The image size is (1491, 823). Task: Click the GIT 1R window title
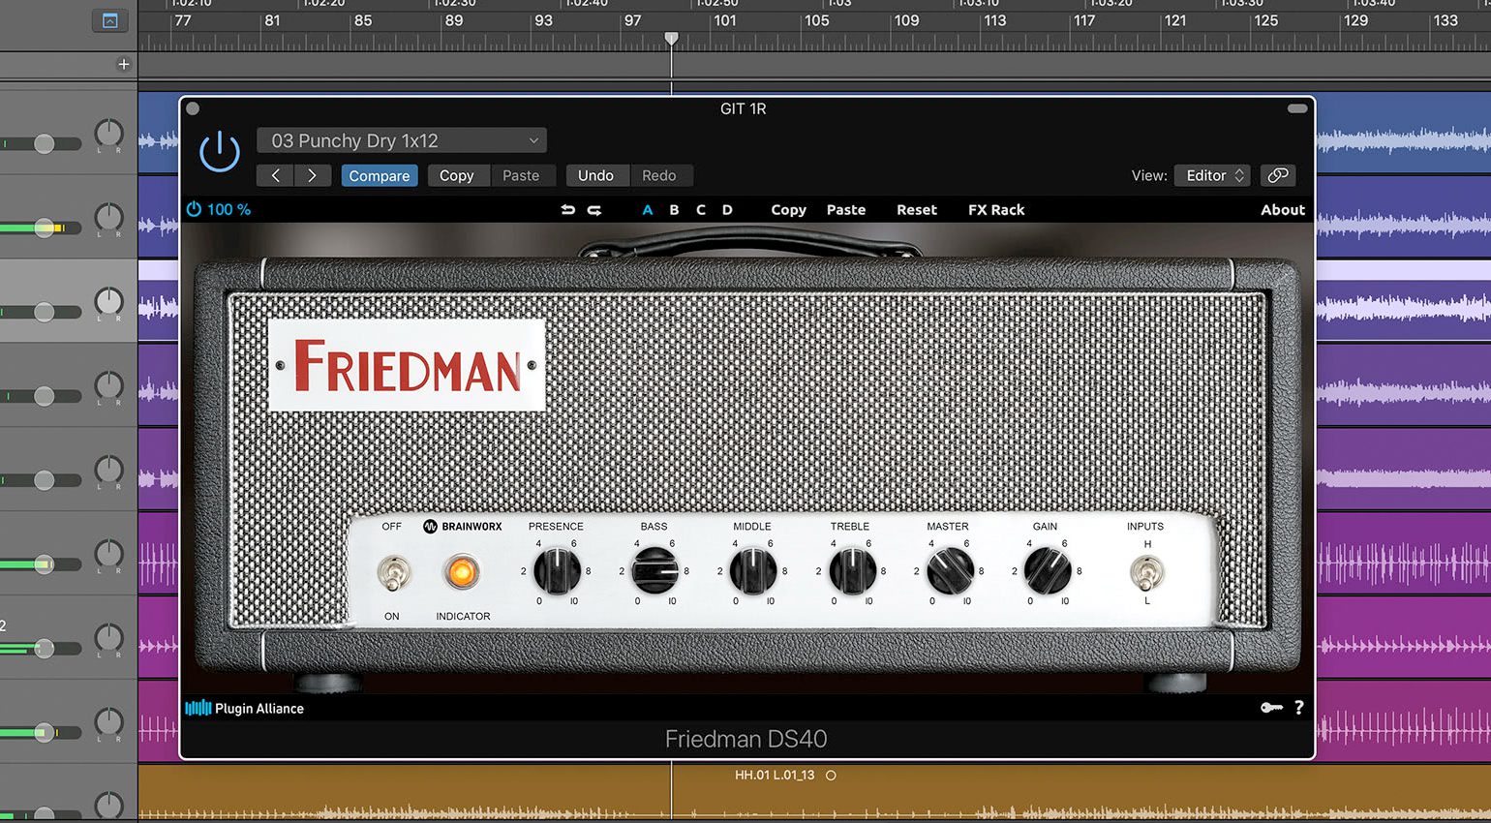(744, 108)
